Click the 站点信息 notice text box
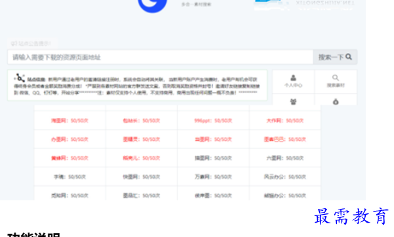Image resolution: width=394 pixels, height=237 pixels. (x=137, y=85)
